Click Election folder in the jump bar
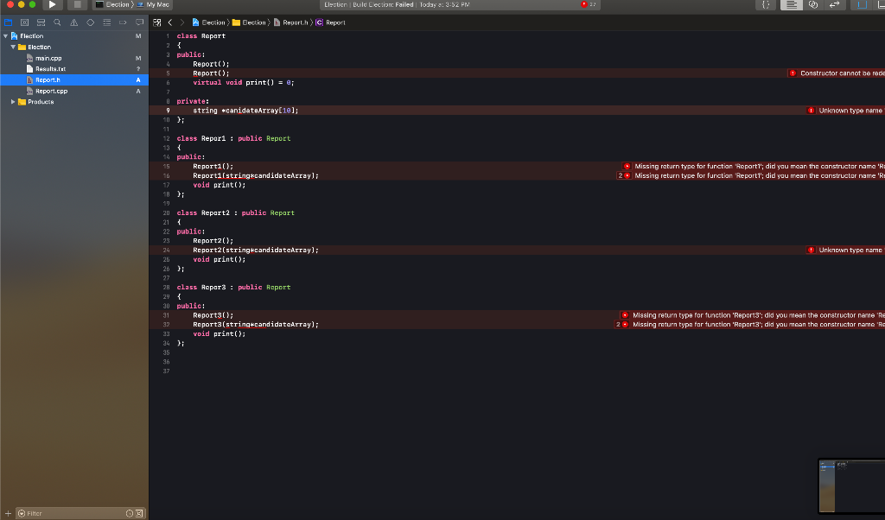Viewport: 885px width, 520px height. click(x=250, y=22)
